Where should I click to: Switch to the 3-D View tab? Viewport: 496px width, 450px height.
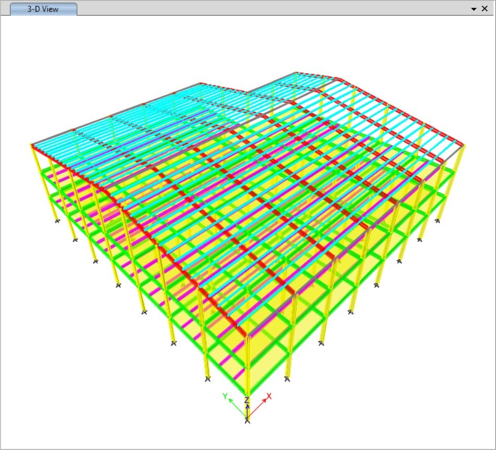(43, 9)
